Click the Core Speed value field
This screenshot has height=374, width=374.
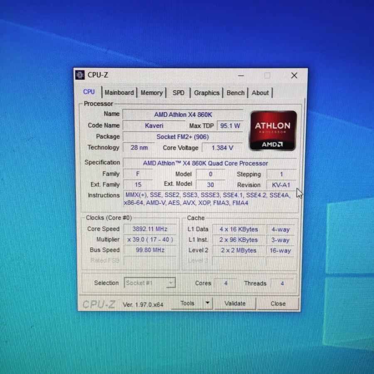(x=150, y=229)
